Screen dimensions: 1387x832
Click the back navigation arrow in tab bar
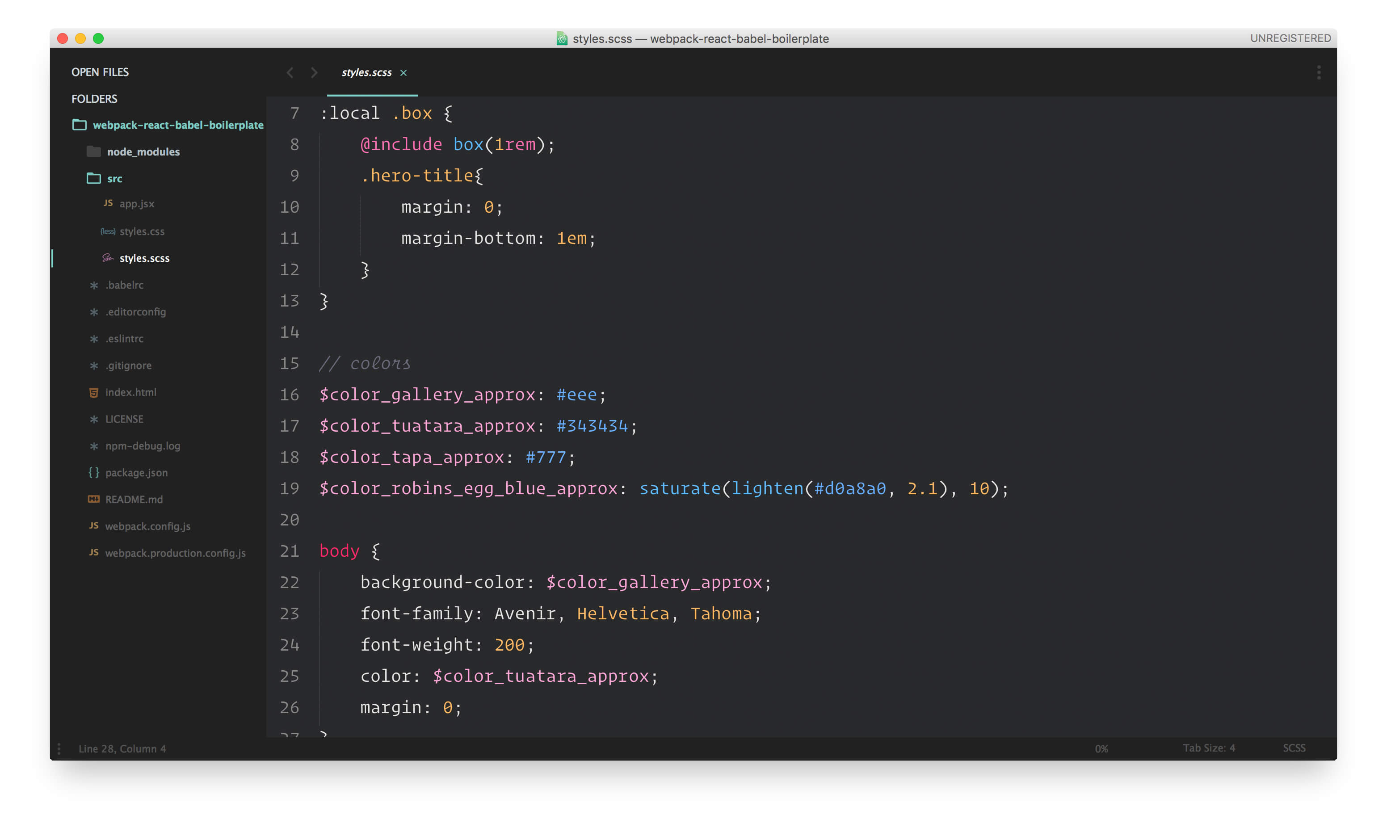coord(290,72)
